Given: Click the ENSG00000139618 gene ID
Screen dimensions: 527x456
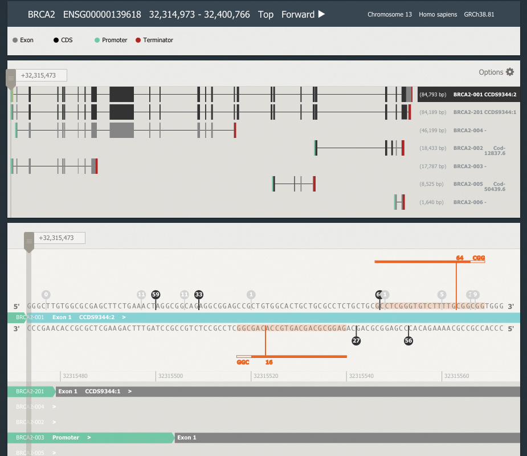Looking at the screenshot, I should pos(102,14).
